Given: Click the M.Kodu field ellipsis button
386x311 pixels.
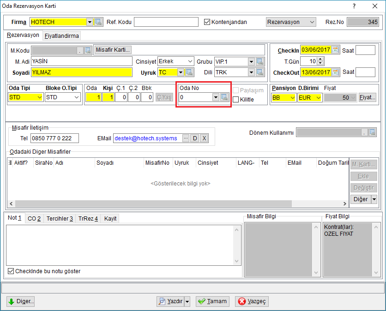Looking at the screenshot, I should pos(80,51).
